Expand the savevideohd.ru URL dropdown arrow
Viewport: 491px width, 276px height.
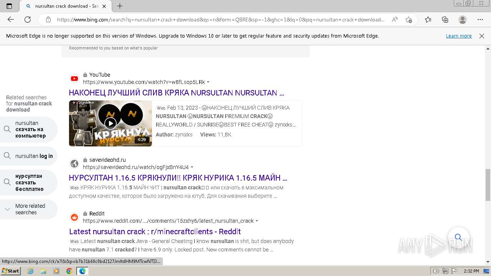point(192,167)
